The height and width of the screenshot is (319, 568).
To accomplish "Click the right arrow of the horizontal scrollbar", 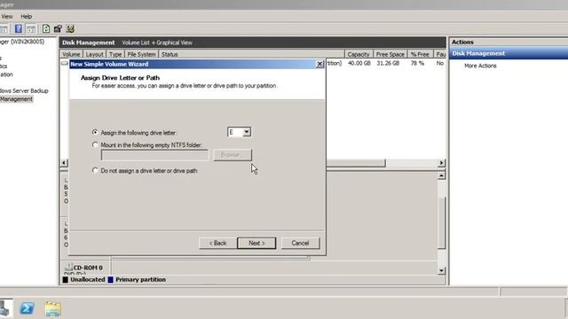I will [441, 163].
